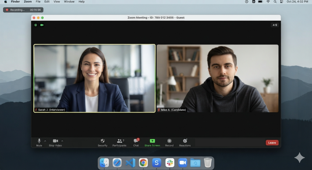The image size is (312, 170).
Task: Open the View menu
Action: point(57,2)
